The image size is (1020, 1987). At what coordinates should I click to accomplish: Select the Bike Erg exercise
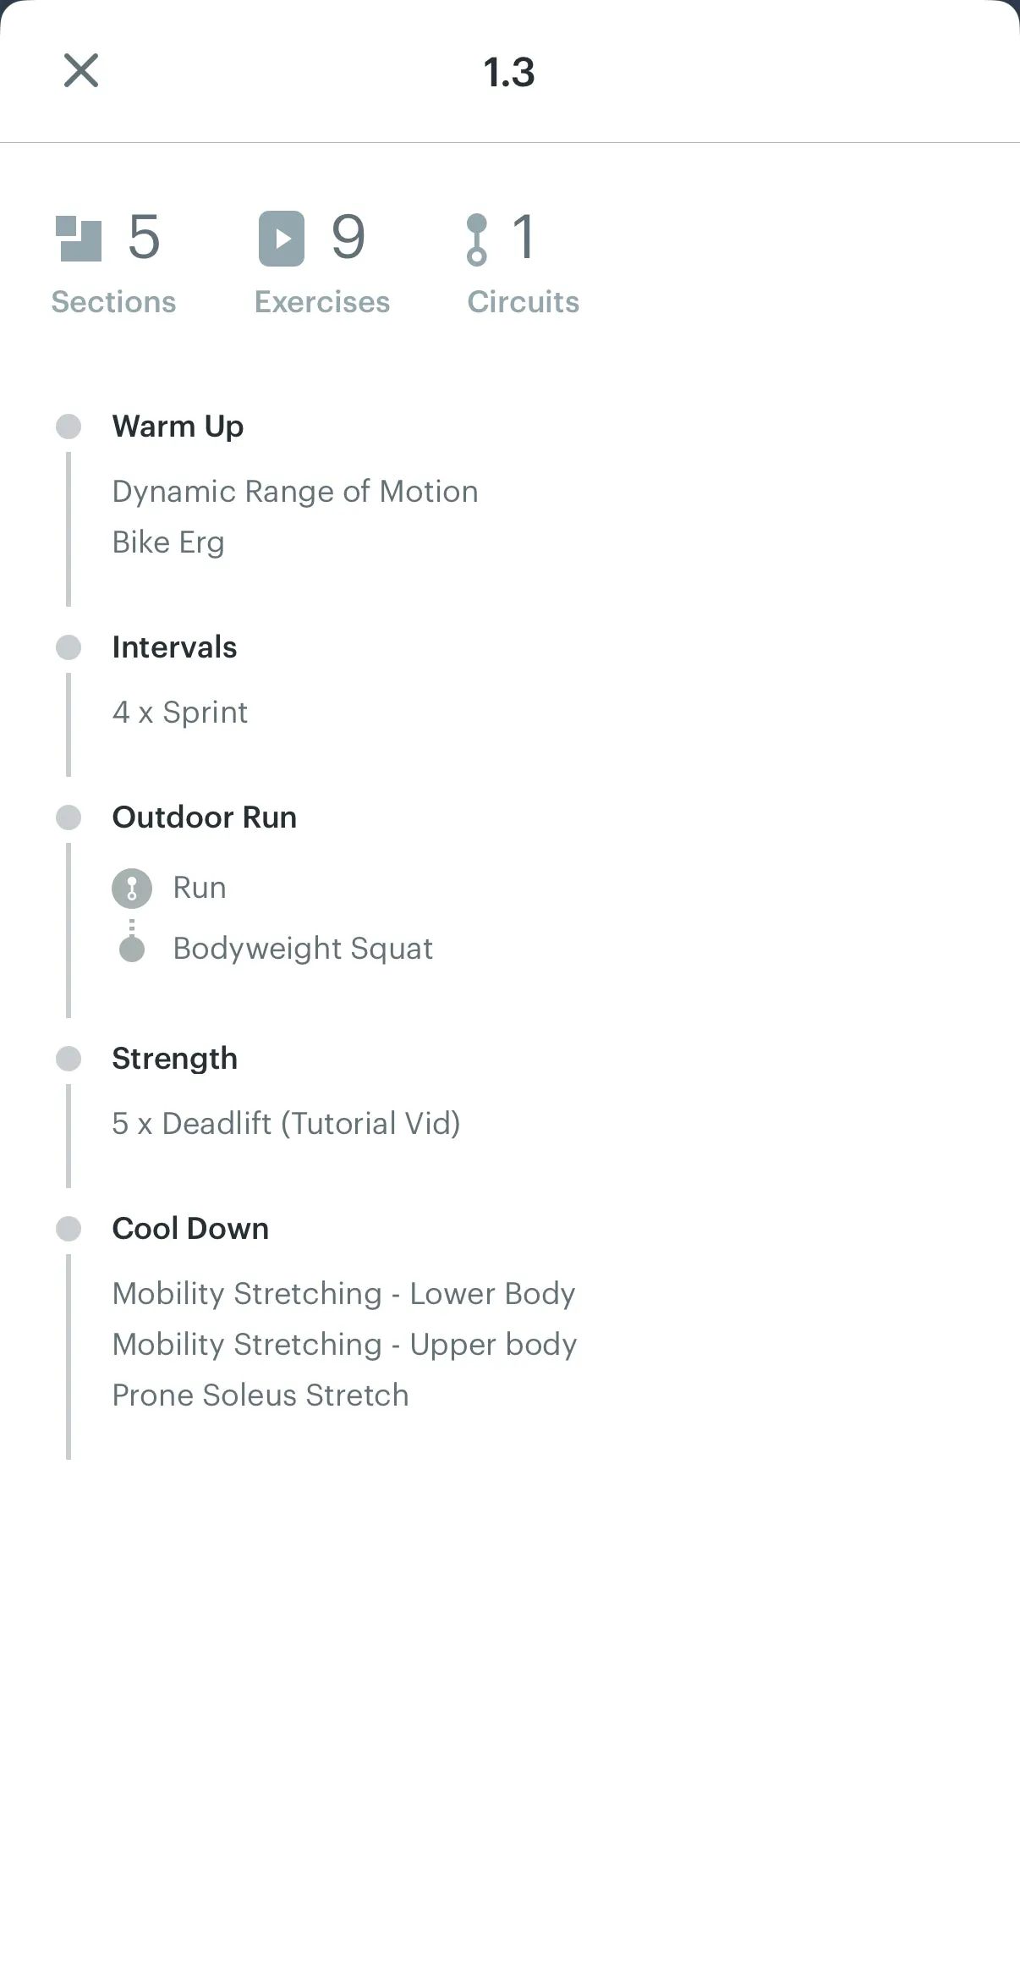click(x=168, y=542)
